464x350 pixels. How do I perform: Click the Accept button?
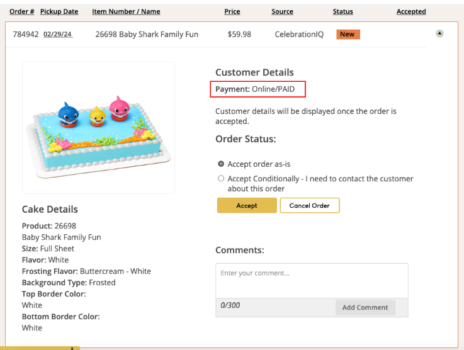247,206
